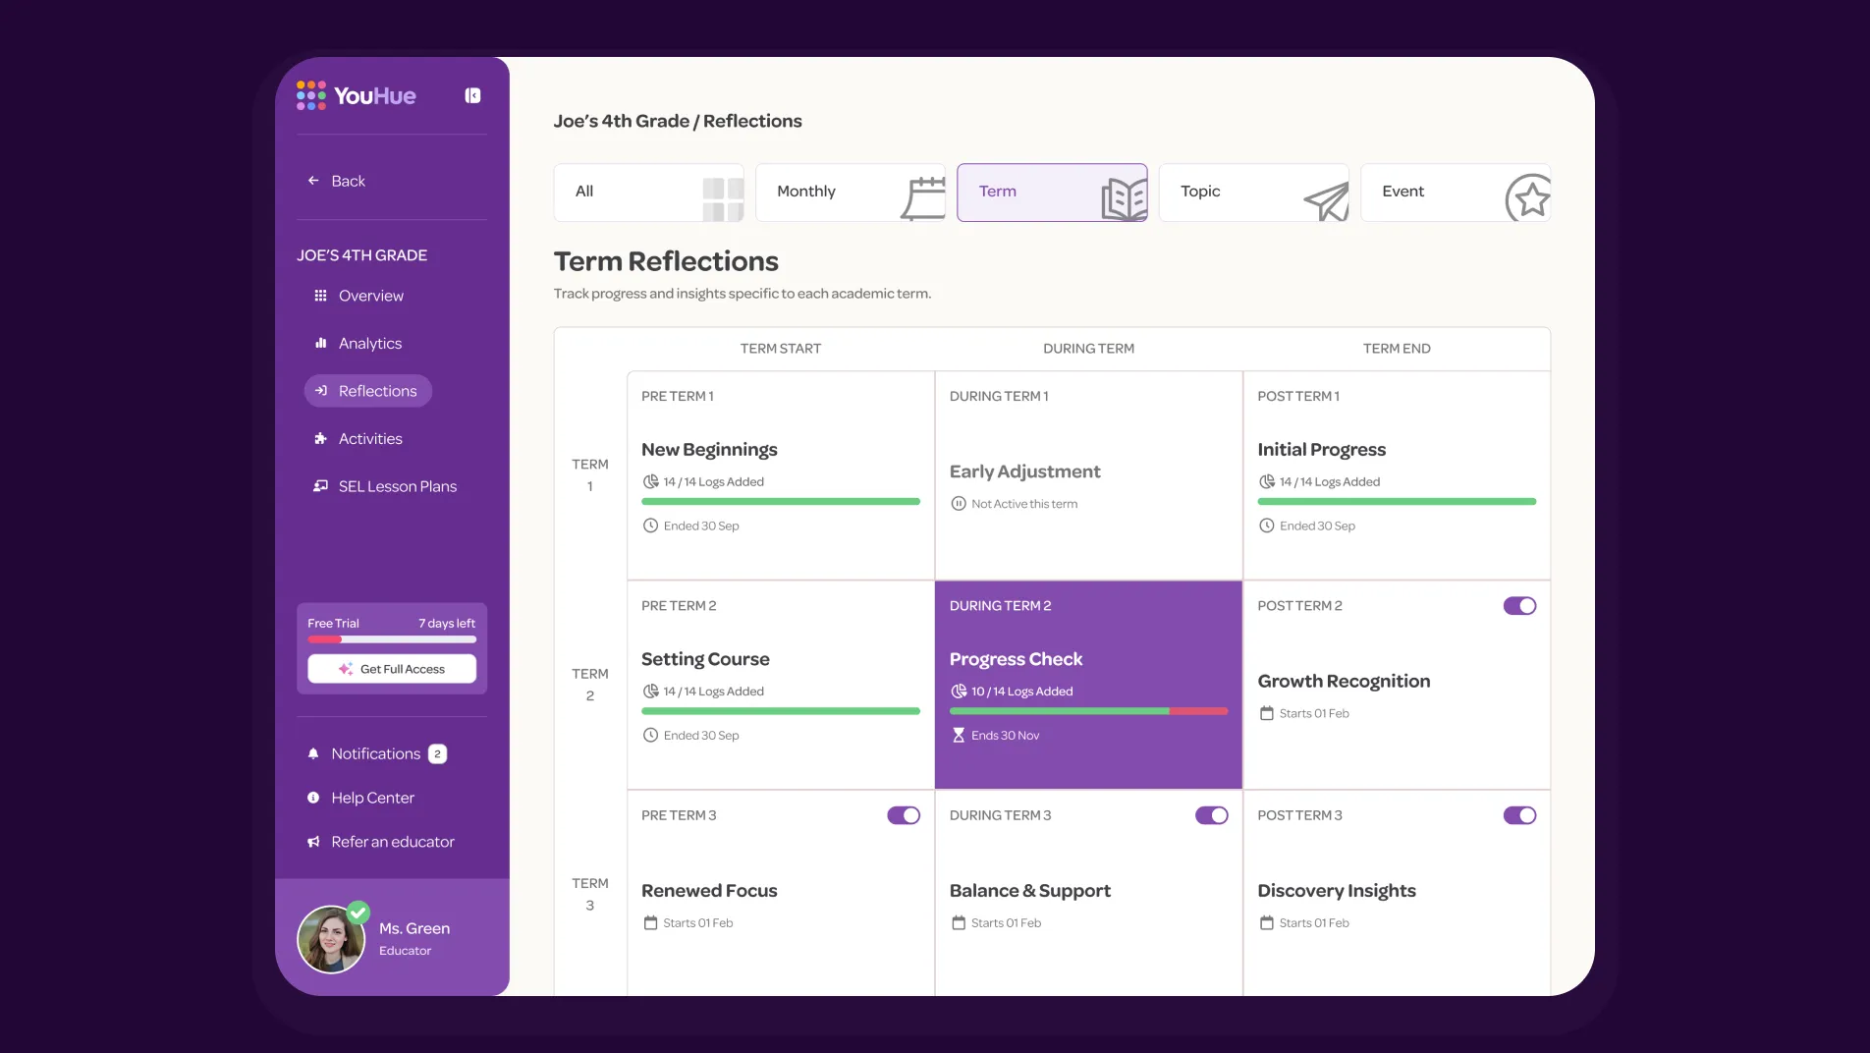Viewport: 1870px width, 1053px height.
Task: Open the Notifications link
Action: point(376,753)
